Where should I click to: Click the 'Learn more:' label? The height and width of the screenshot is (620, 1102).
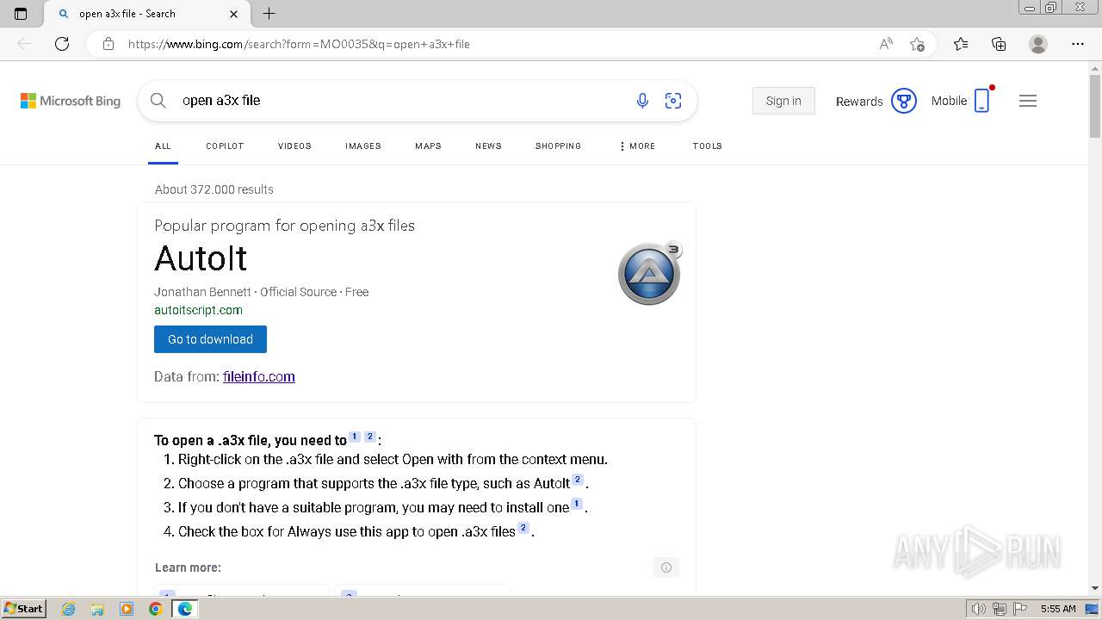pyautogui.click(x=188, y=567)
